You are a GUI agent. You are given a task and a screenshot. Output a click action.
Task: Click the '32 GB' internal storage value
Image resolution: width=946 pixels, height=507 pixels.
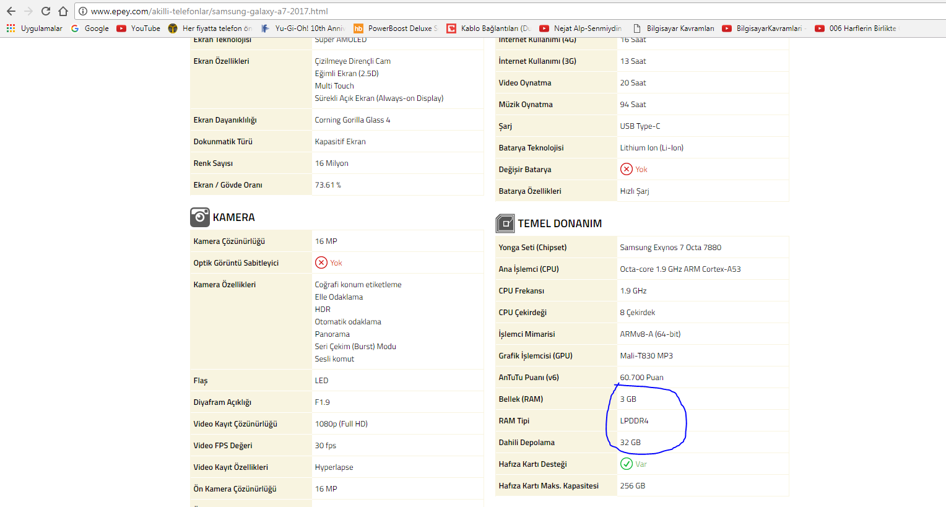[x=630, y=443]
